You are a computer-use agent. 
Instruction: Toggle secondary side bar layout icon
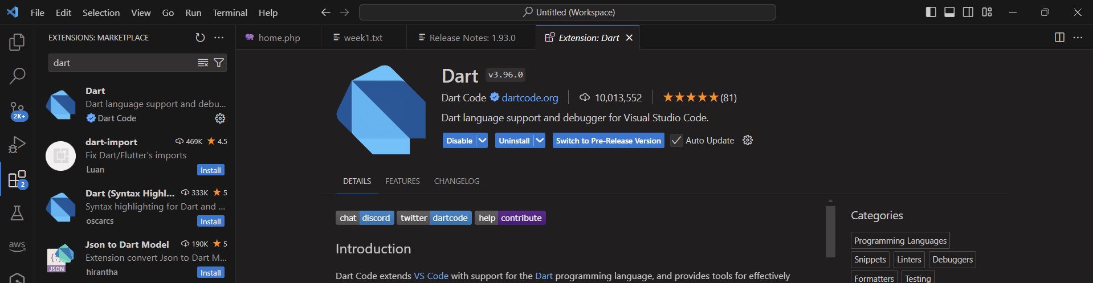[x=968, y=12]
